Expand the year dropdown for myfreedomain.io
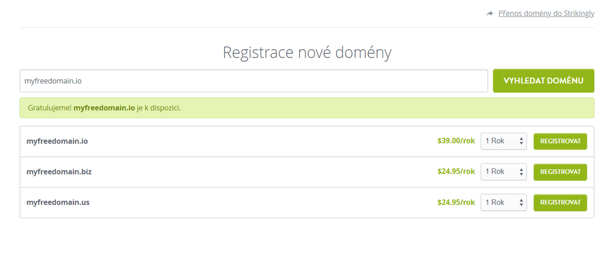609x277 pixels. pyautogui.click(x=503, y=141)
